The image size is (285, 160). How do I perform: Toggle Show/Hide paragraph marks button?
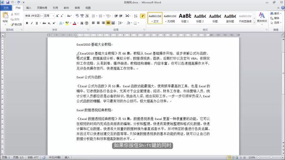click(x=143, y=16)
